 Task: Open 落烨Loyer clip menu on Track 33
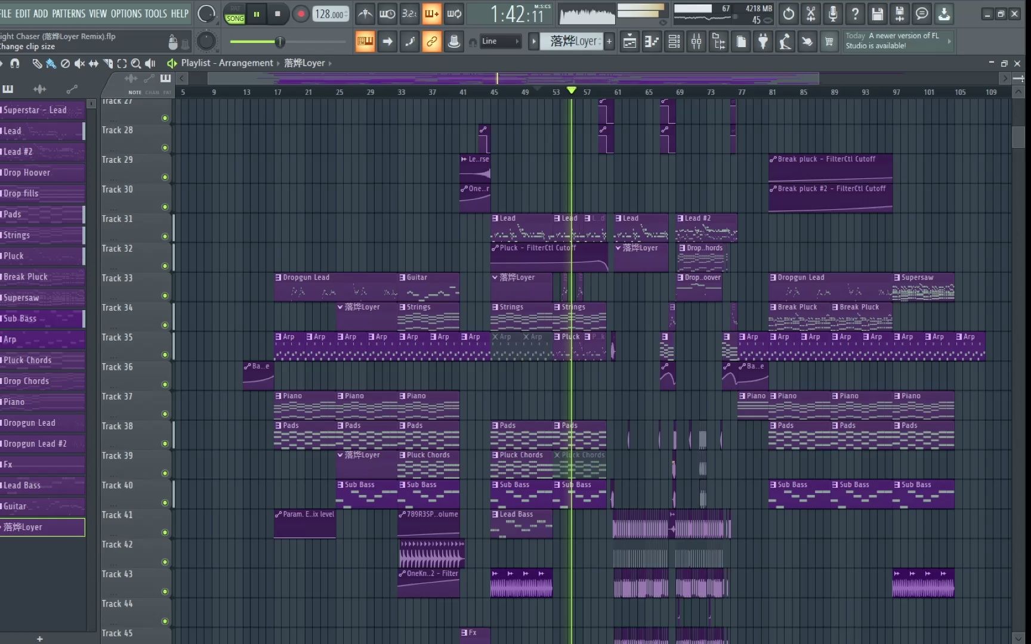(x=495, y=277)
